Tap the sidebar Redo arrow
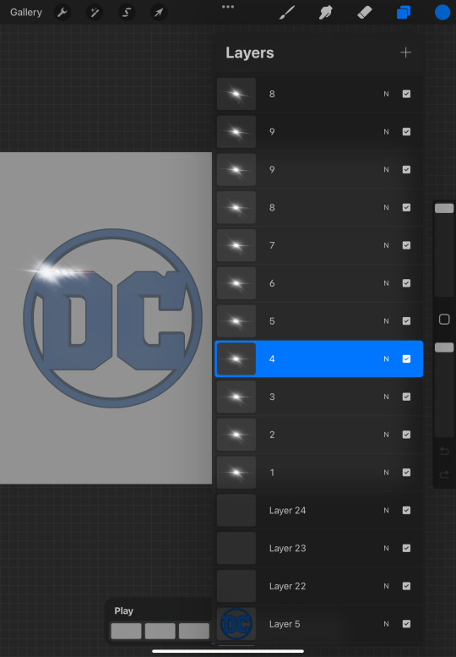This screenshot has width=456, height=657. [x=444, y=474]
